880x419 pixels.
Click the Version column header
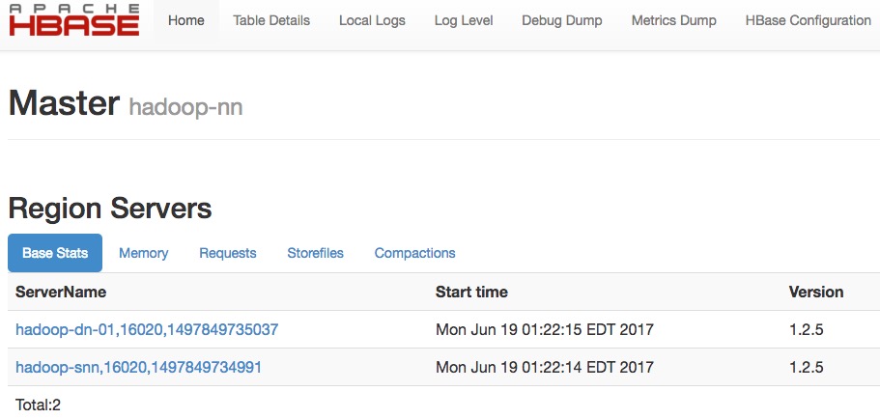(x=816, y=292)
